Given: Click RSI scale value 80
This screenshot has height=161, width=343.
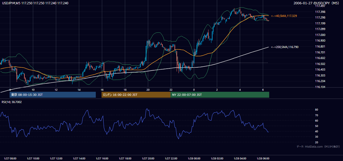Looking at the screenshot, I should tap(317, 110).
